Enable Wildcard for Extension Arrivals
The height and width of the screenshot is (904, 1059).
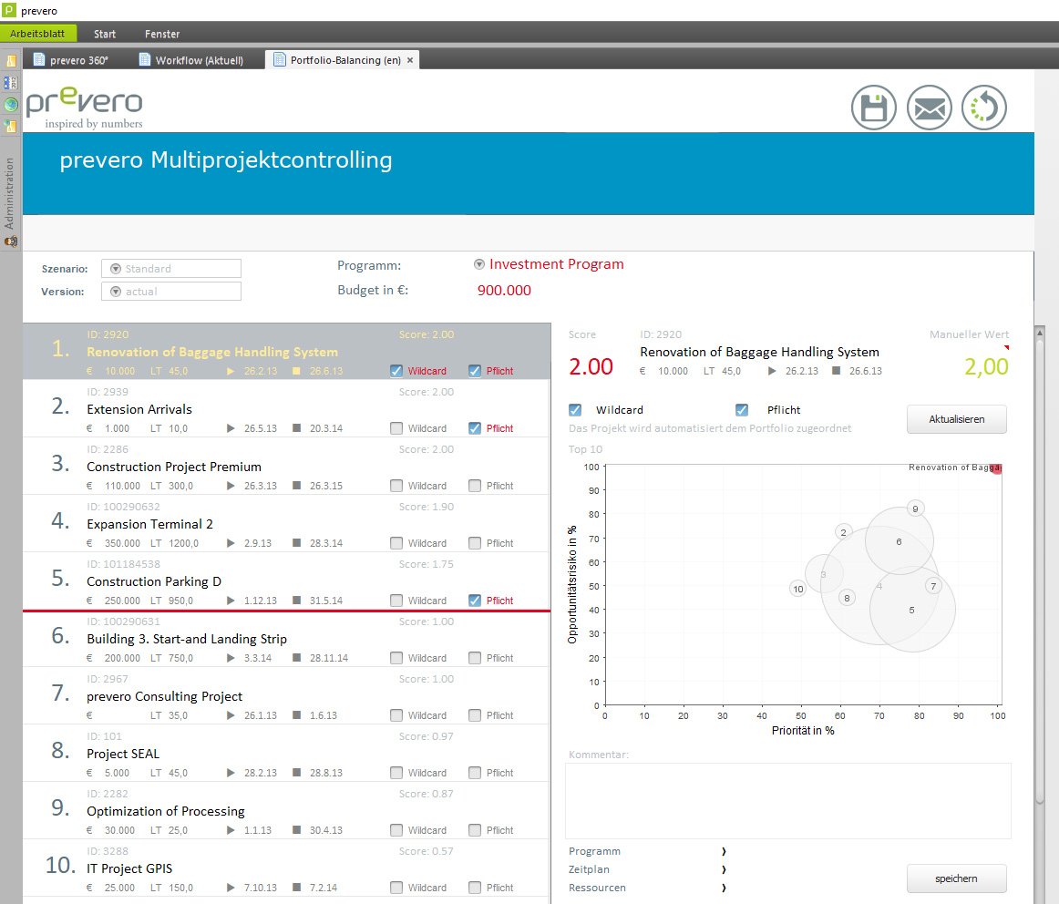[x=396, y=428]
